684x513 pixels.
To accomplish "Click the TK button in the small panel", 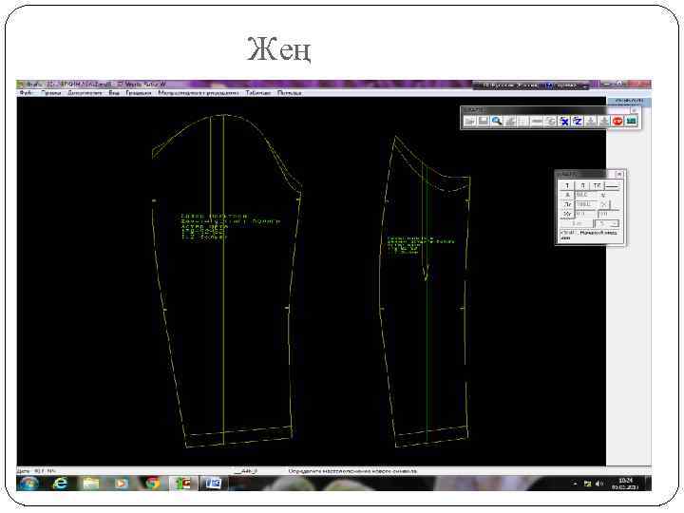I will (597, 186).
